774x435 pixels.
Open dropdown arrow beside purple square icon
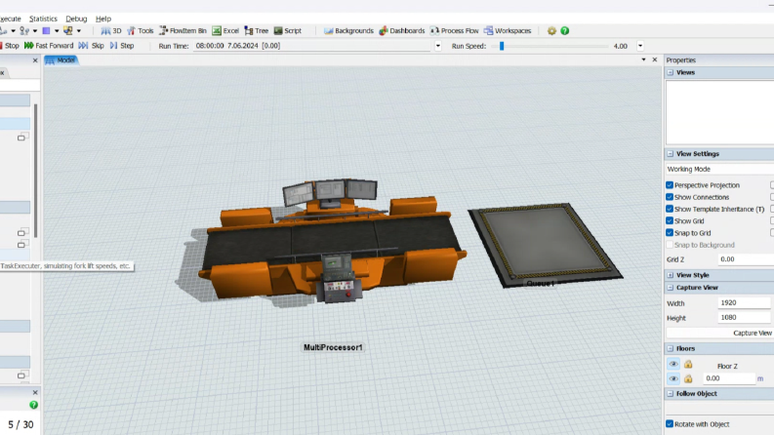(57, 30)
